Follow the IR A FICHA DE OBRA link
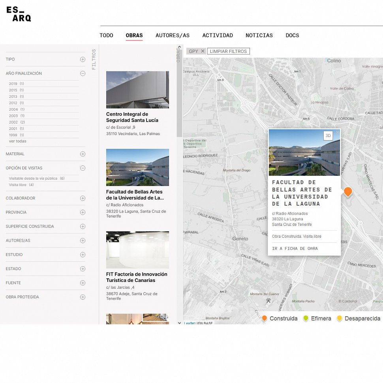The image size is (383, 383). [x=295, y=249]
